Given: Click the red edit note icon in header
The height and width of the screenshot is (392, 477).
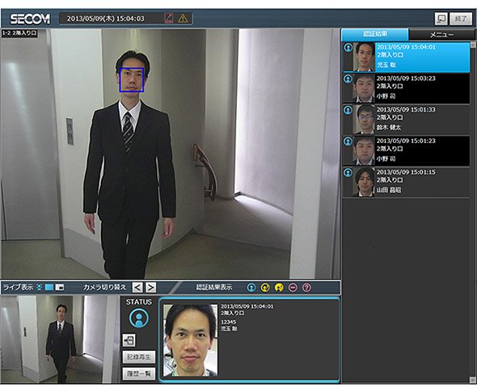Looking at the screenshot, I should (x=168, y=19).
